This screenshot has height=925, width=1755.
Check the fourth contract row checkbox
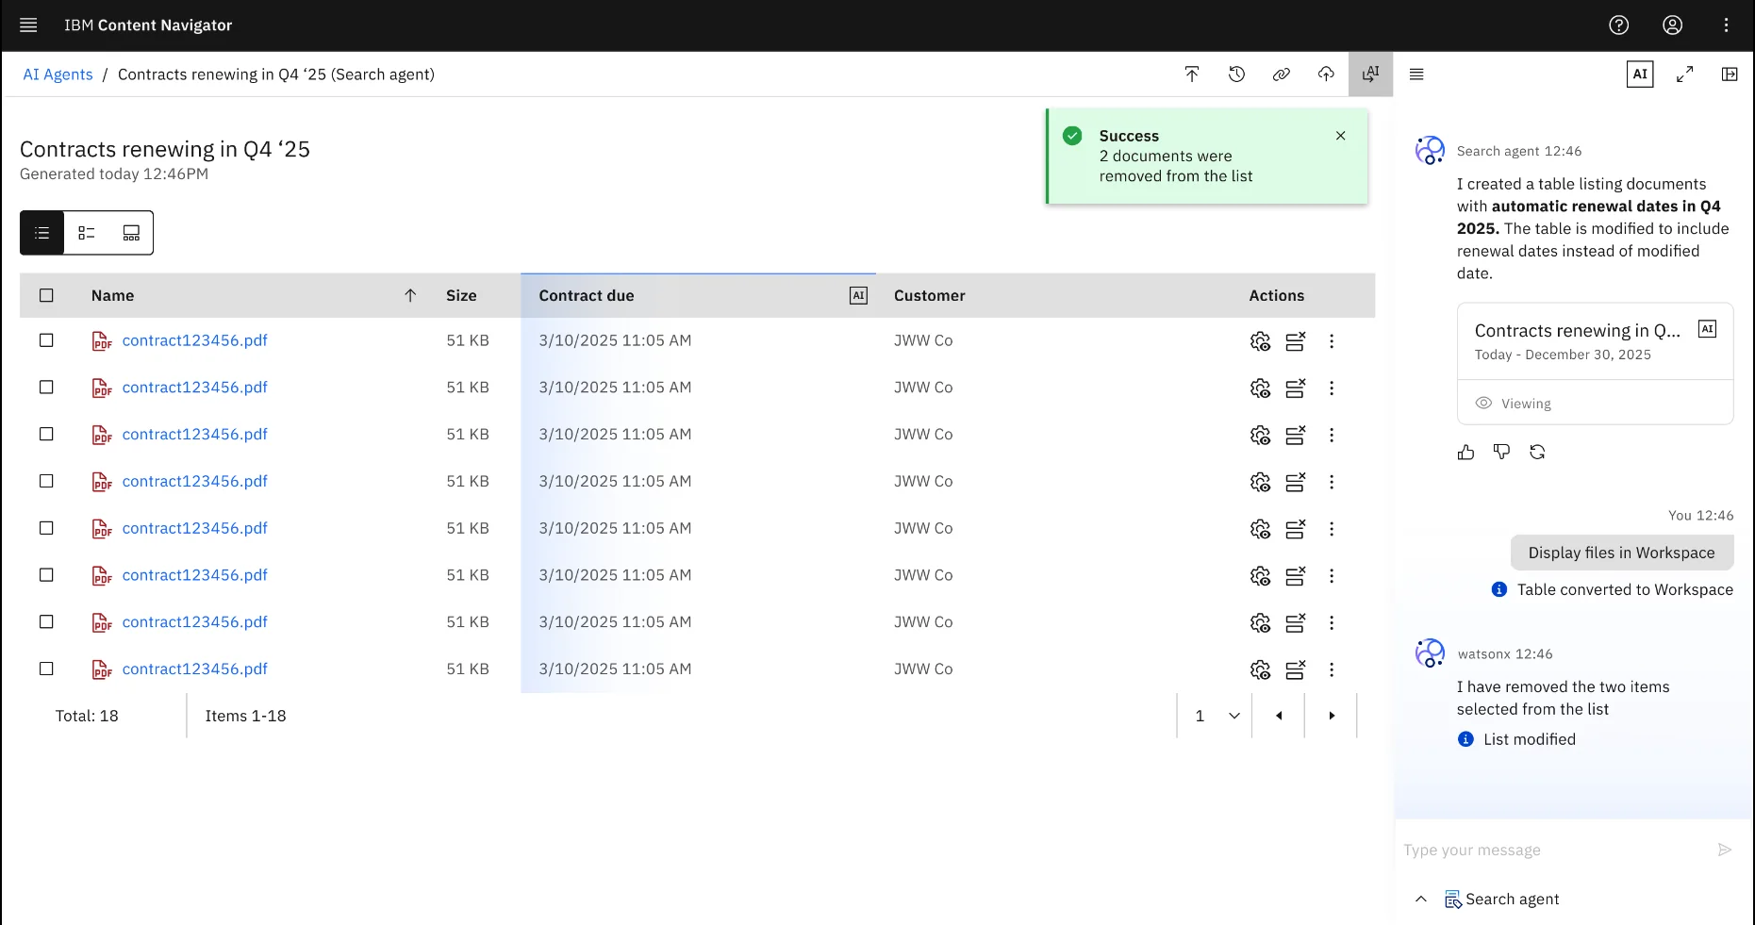[x=46, y=481]
